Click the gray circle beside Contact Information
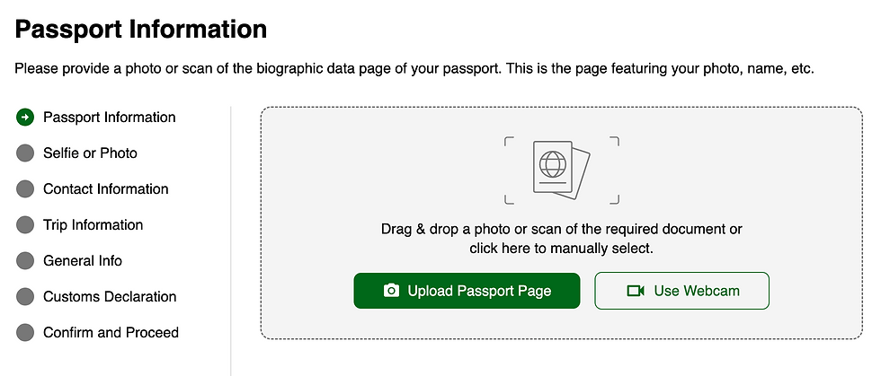881x376 pixels. click(x=25, y=189)
